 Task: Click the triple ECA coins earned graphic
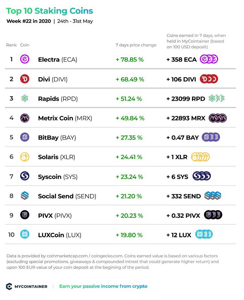pos(209,59)
